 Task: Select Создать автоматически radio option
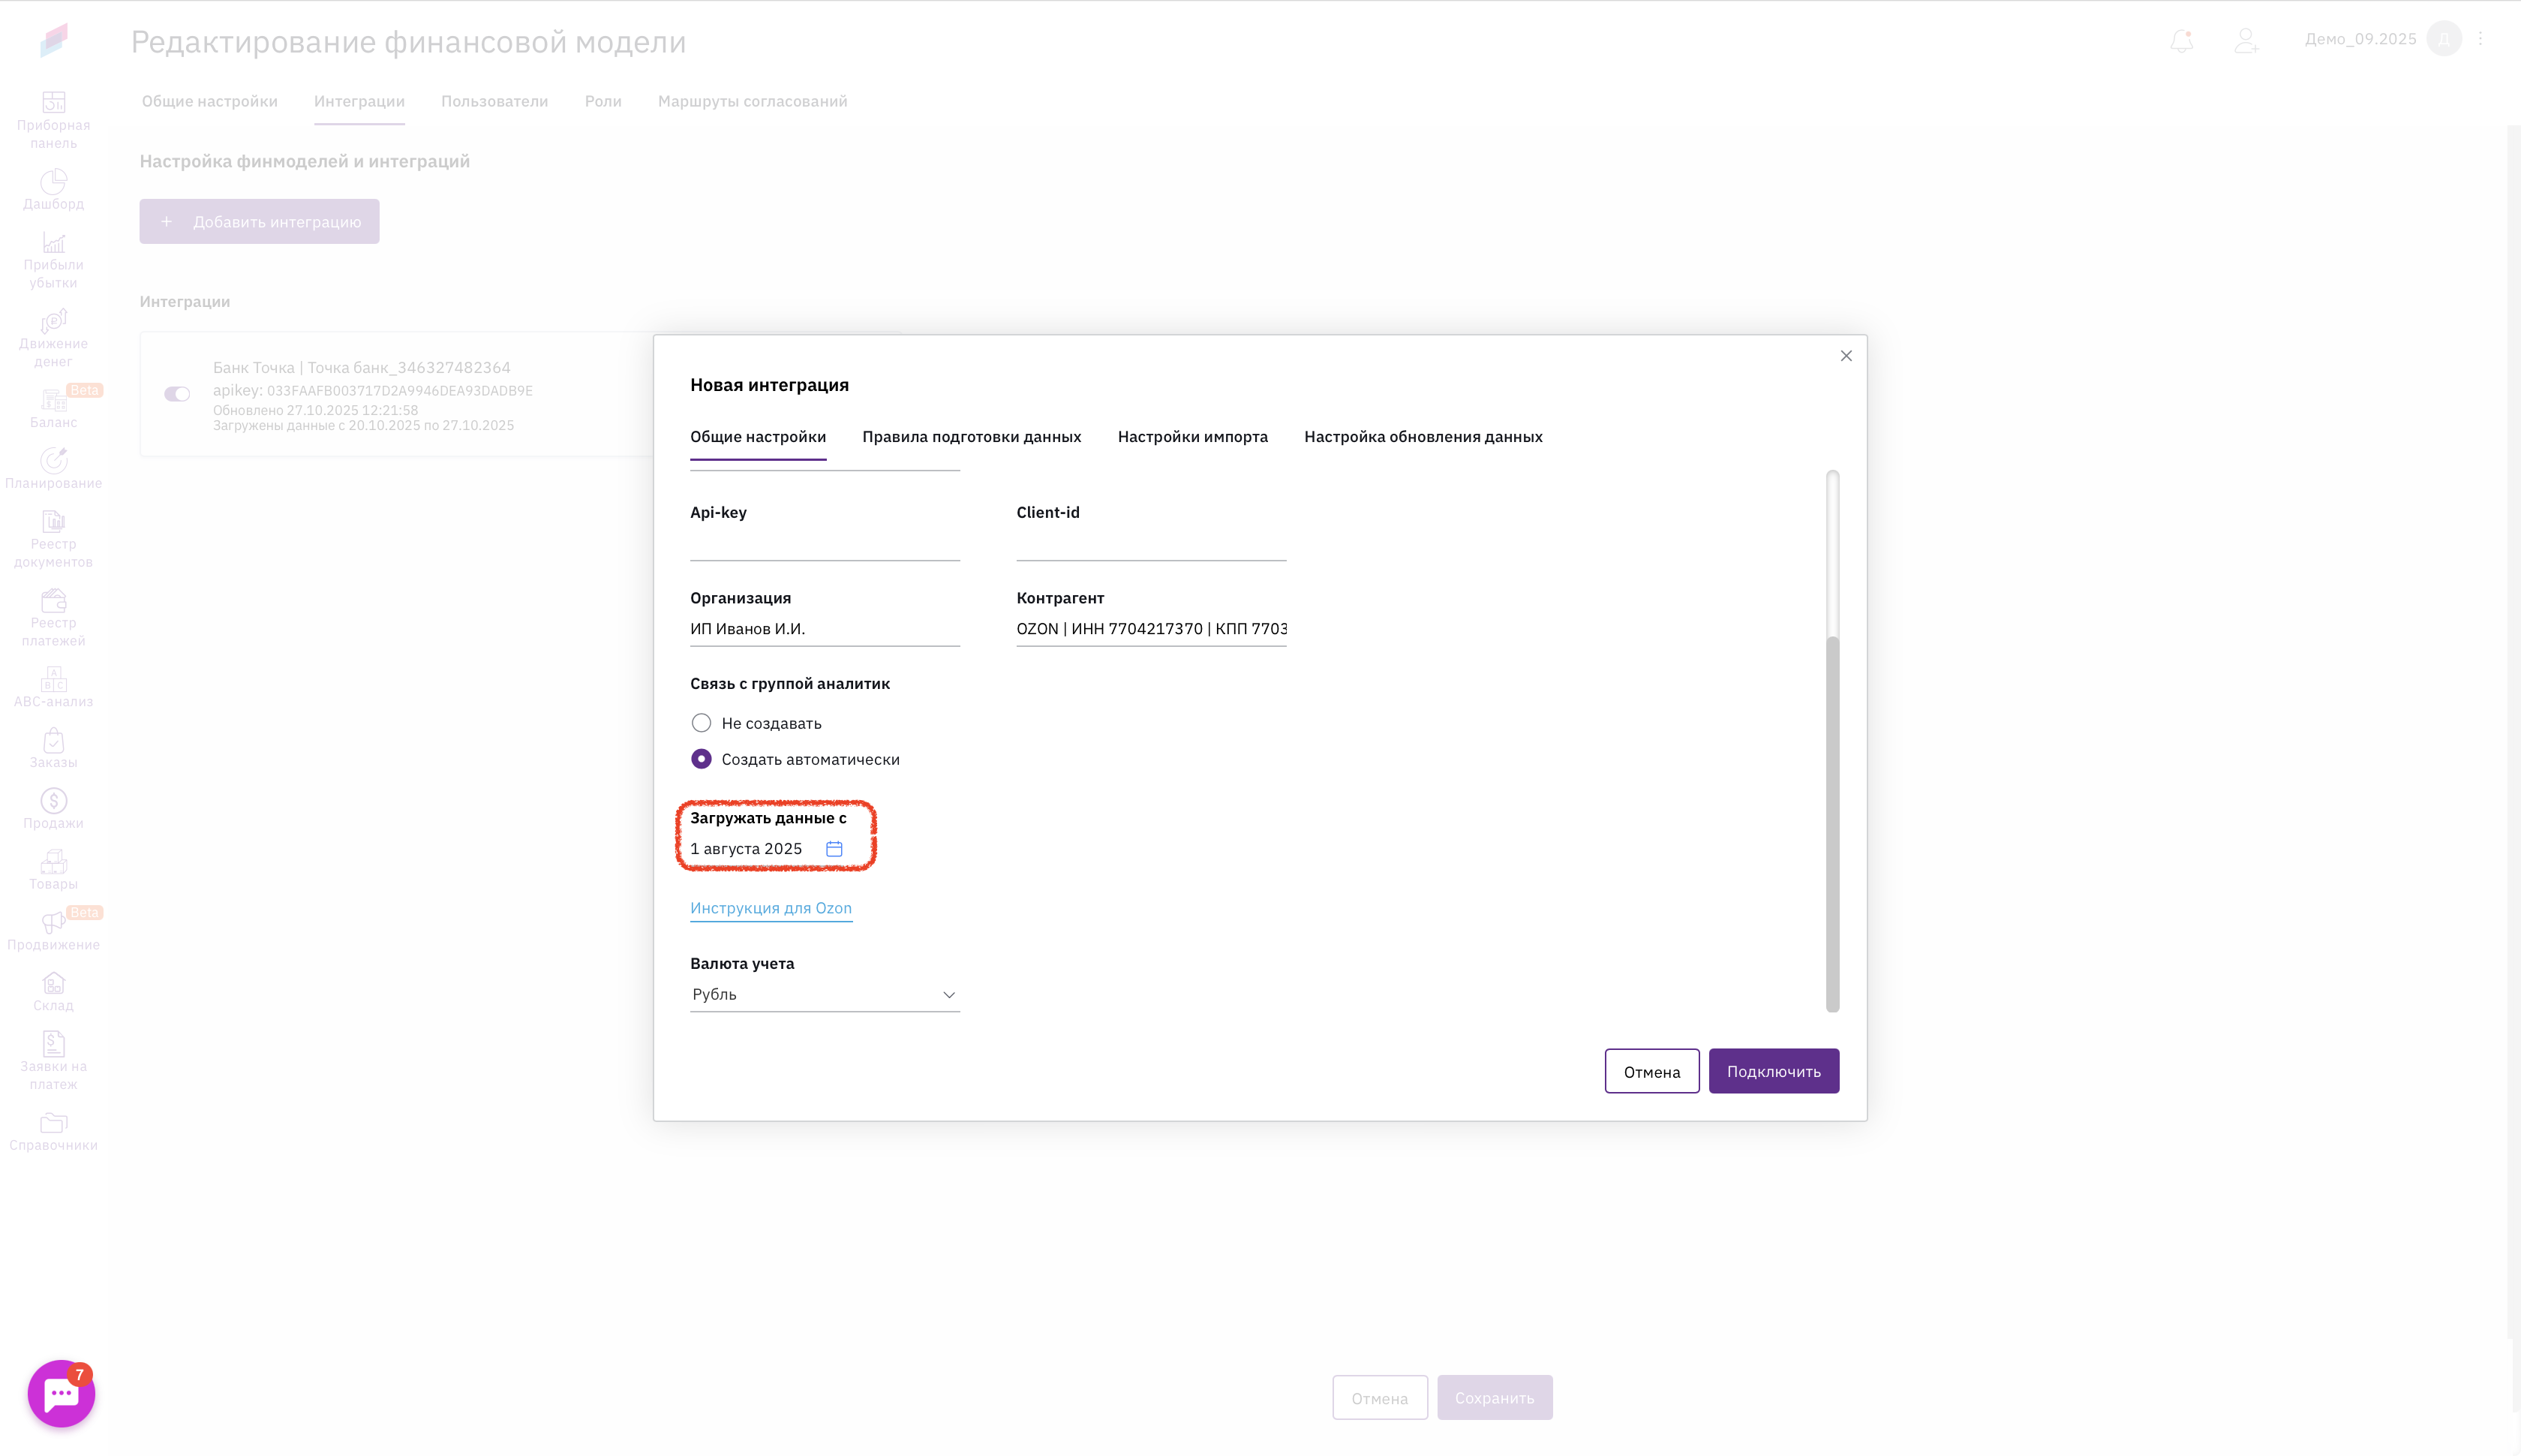(701, 759)
